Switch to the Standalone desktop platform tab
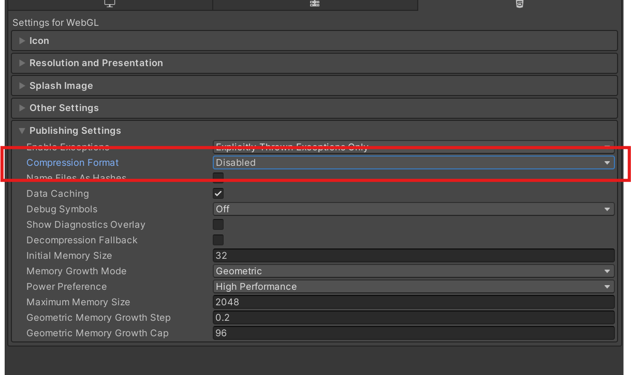The image size is (631, 375). coord(109,4)
